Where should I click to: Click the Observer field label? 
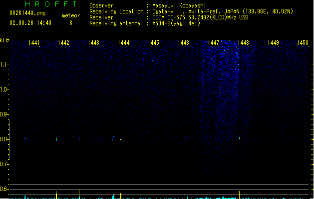click(x=101, y=5)
